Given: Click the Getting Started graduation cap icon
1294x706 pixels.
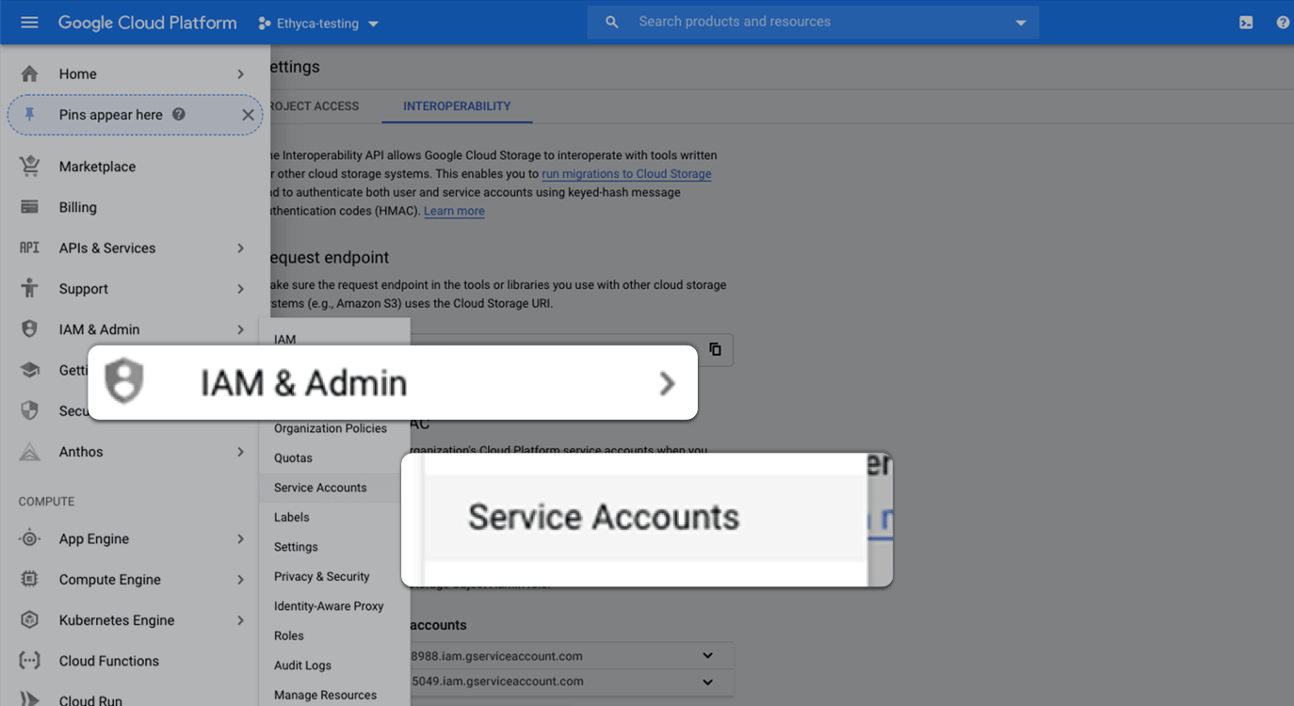Looking at the screenshot, I should tap(30, 370).
